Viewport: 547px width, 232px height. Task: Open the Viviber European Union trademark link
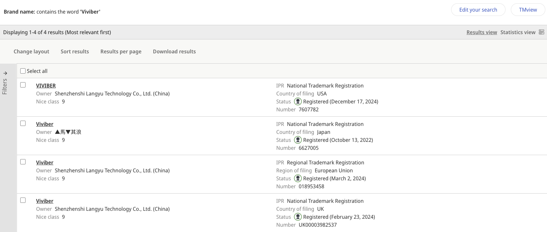click(x=45, y=162)
